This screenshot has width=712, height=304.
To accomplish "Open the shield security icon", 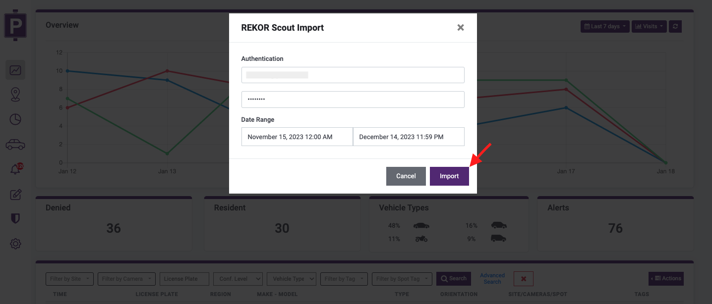I will click(15, 218).
